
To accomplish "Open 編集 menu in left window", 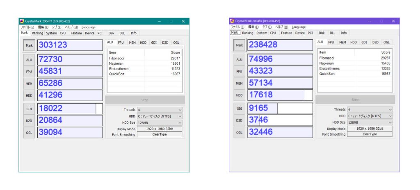I will pyautogui.click(x=43, y=27).
